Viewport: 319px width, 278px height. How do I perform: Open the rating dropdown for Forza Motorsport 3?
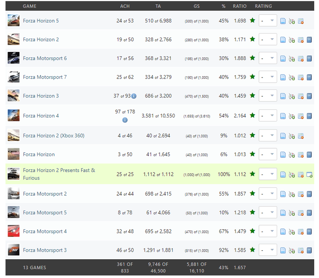pos(268,250)
